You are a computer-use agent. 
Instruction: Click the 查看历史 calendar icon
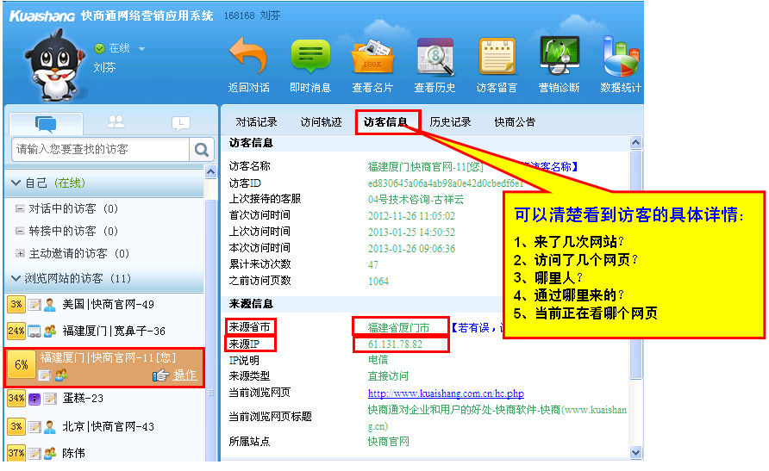pyautogui.click(x=435, y=57)
